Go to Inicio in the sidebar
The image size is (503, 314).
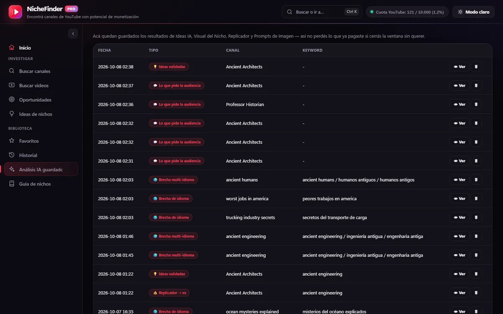[41, 48]
